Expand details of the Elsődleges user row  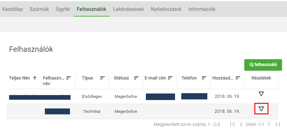pos(261,94)
